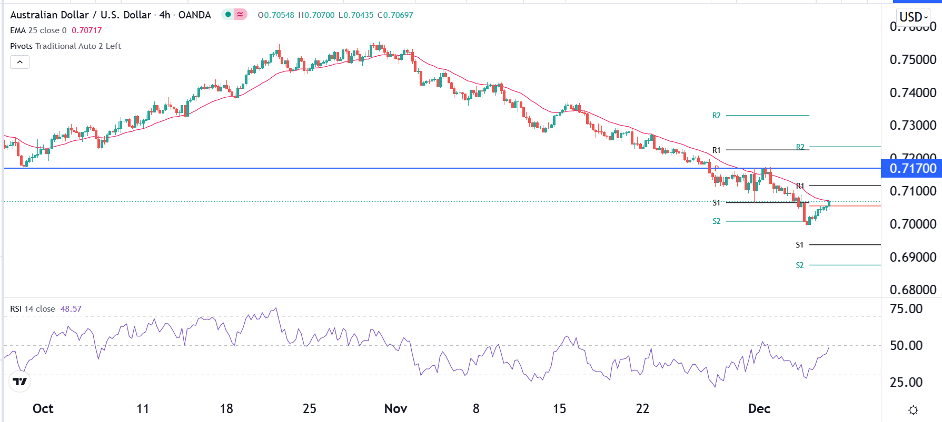Click the 11 date label on time axis

tap(143, 409)
